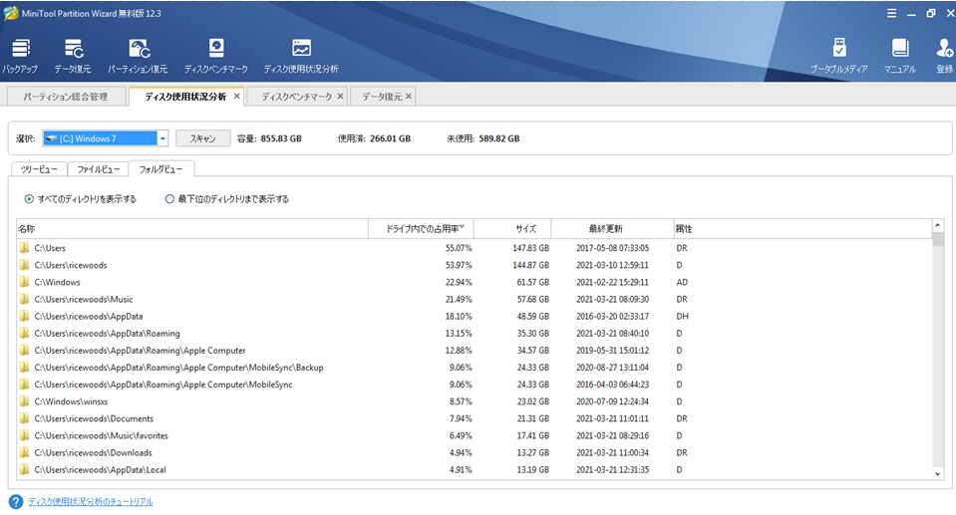The height and width of the screenshot is (515, 956).
Task: Select row C:\Users\ricewoods
Action: pyautogui.click(x=475, y=265)
